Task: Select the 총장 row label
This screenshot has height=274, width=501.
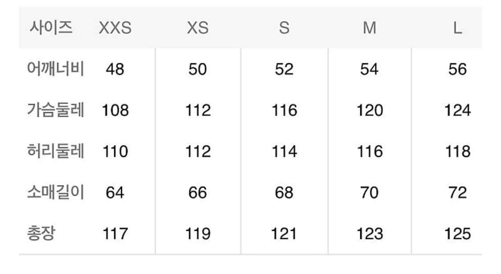Action: pos(41,233)
